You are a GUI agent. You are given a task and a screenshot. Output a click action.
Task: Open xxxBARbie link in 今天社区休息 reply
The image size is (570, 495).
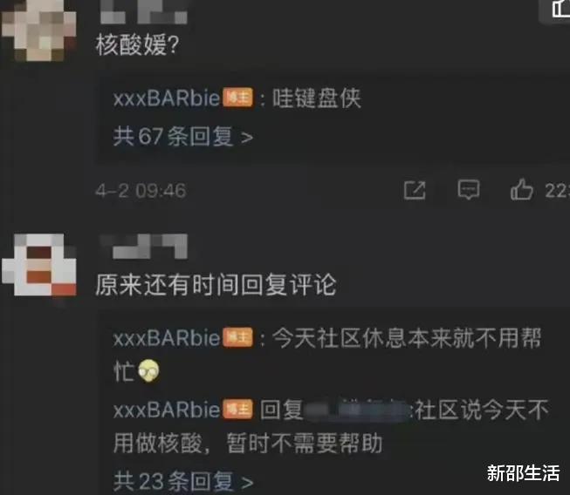pos(167,338)
